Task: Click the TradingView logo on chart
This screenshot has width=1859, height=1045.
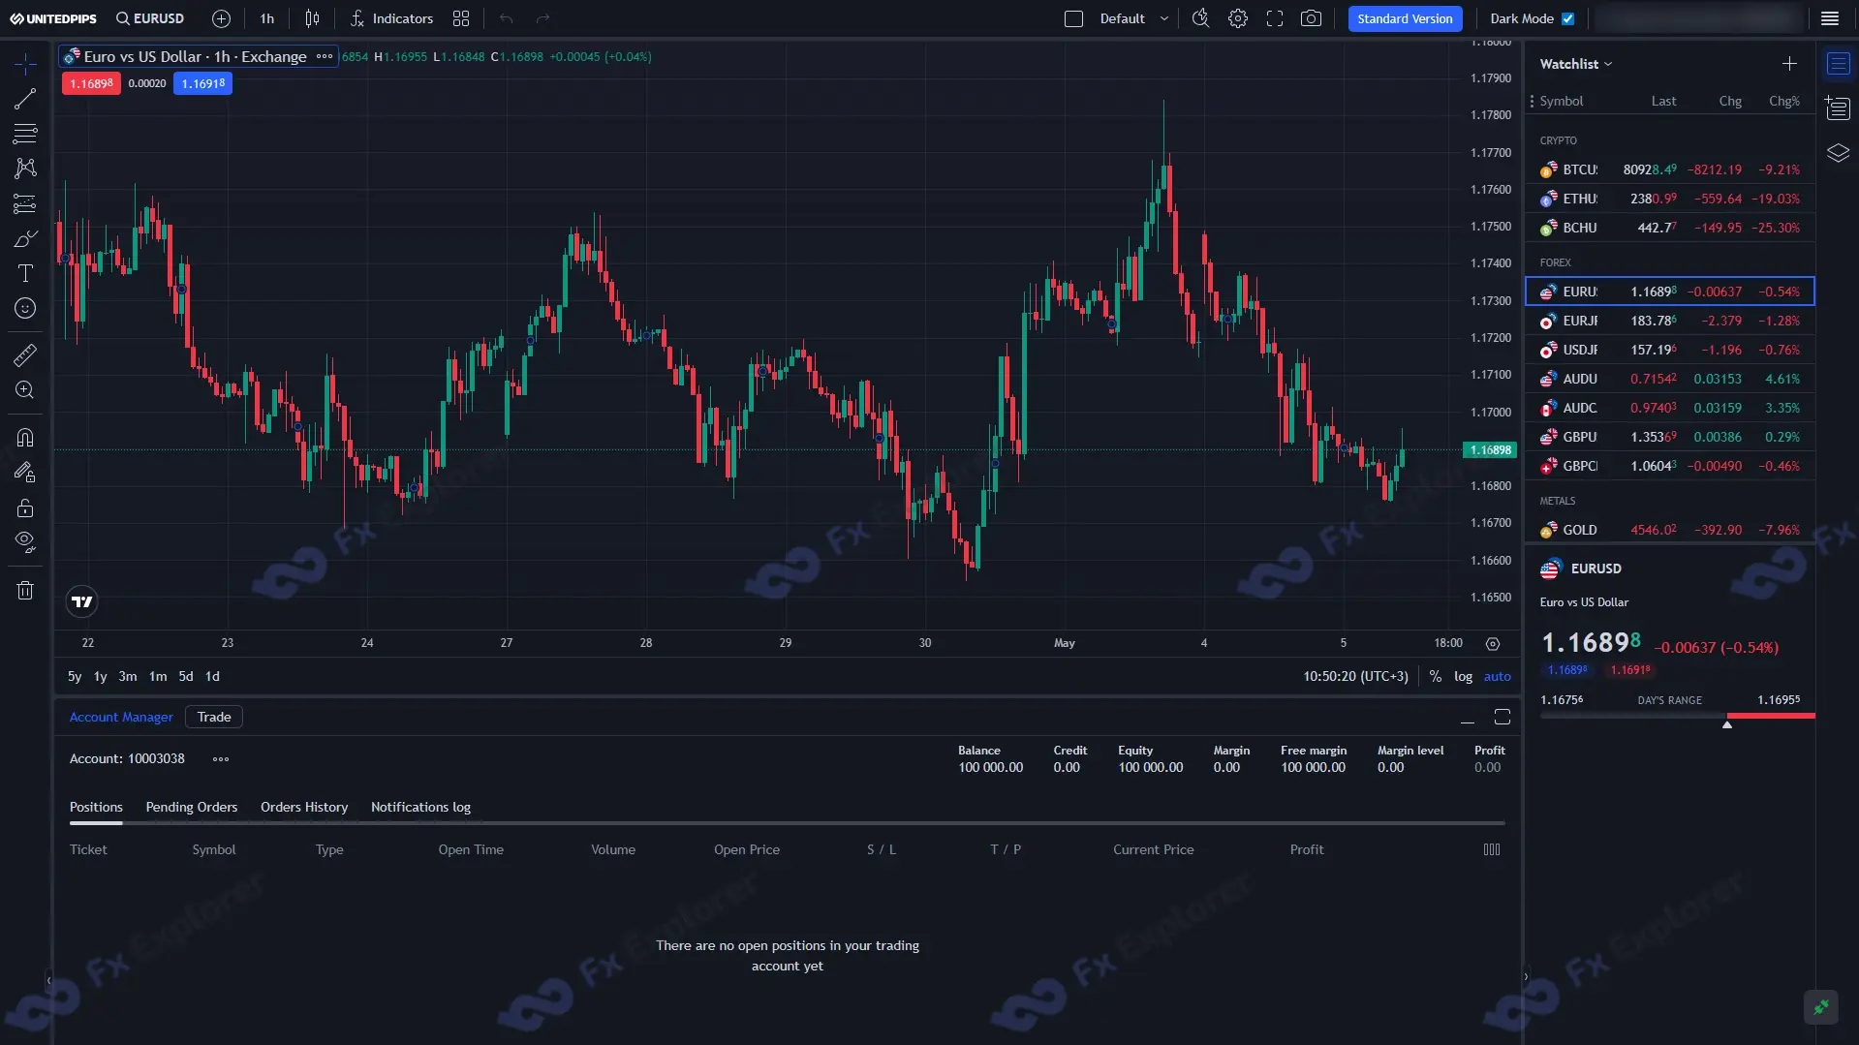Action: pyautogui.click(x=82, y=601)
